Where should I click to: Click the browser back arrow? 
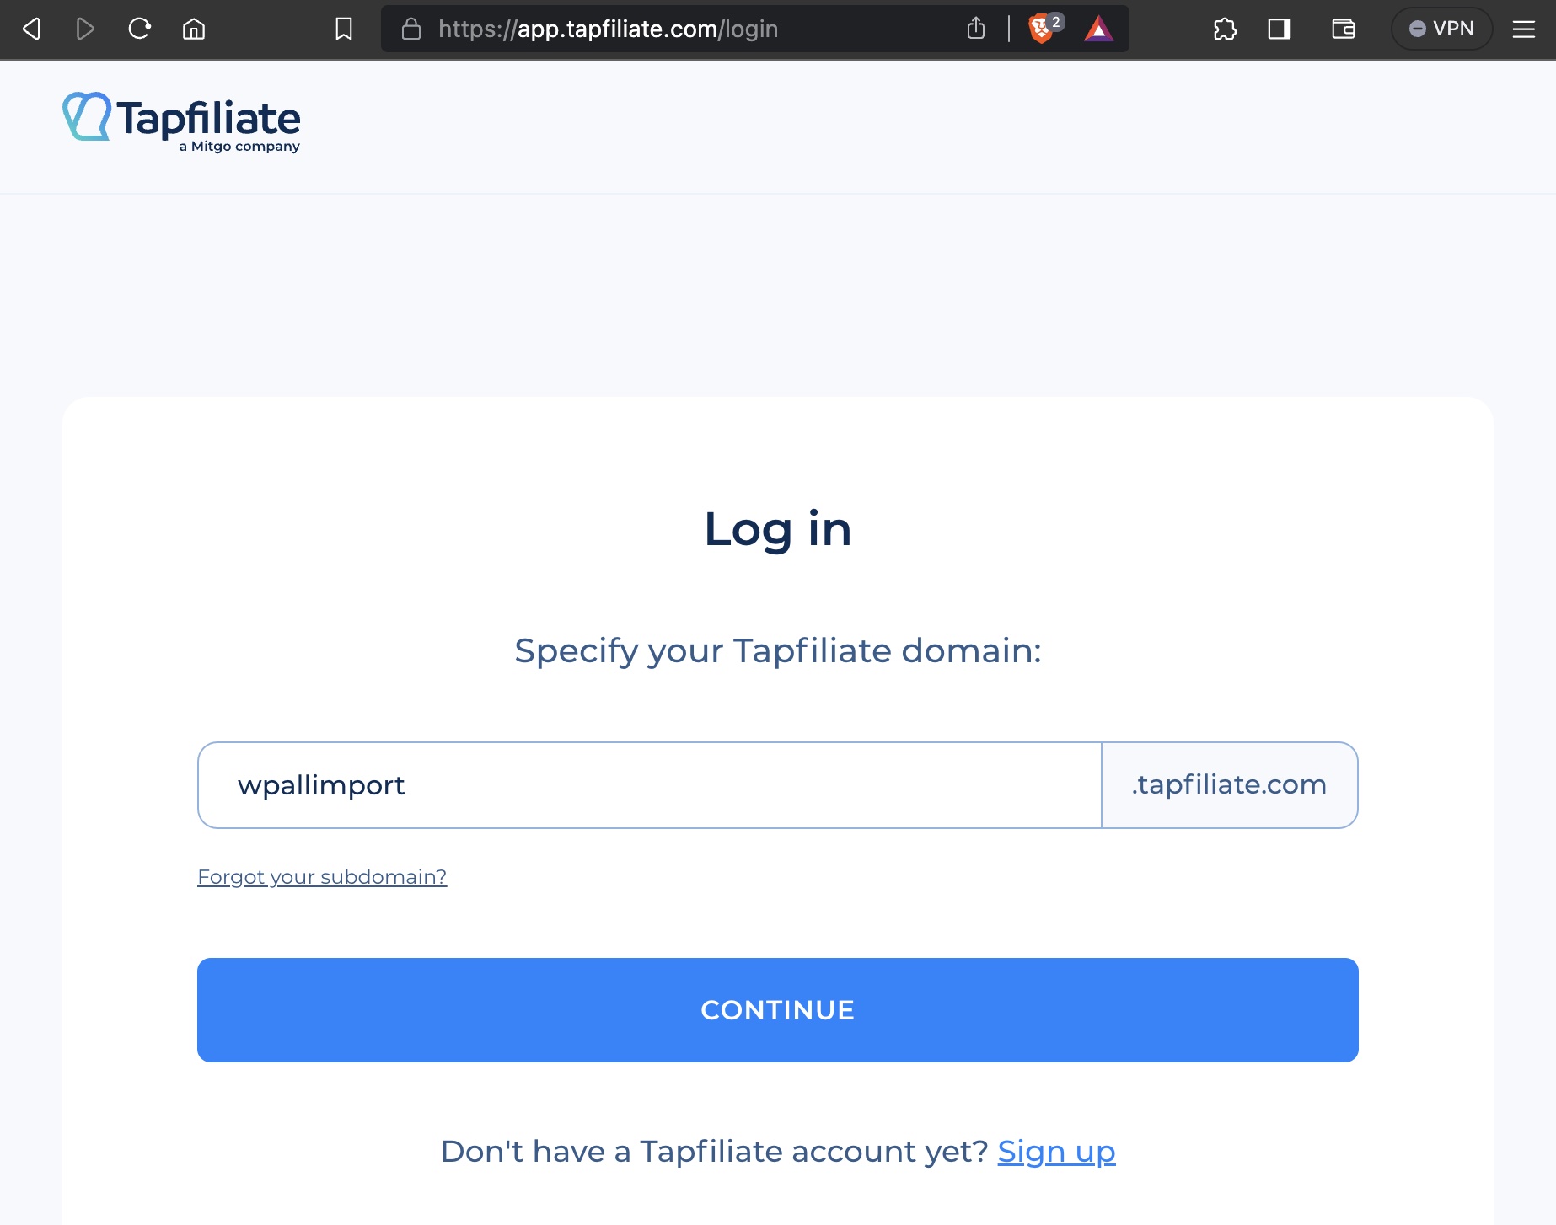[32, 29]
